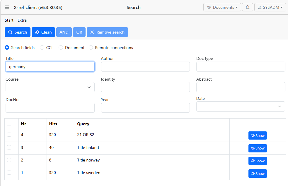Click the 'Title norway' query text

click(88, 160)
